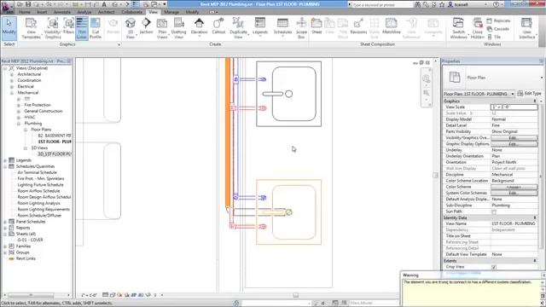Click the View Name value 1ST FLOOR- PLUMBING
The image size is (546, 307).
point(514,223)
